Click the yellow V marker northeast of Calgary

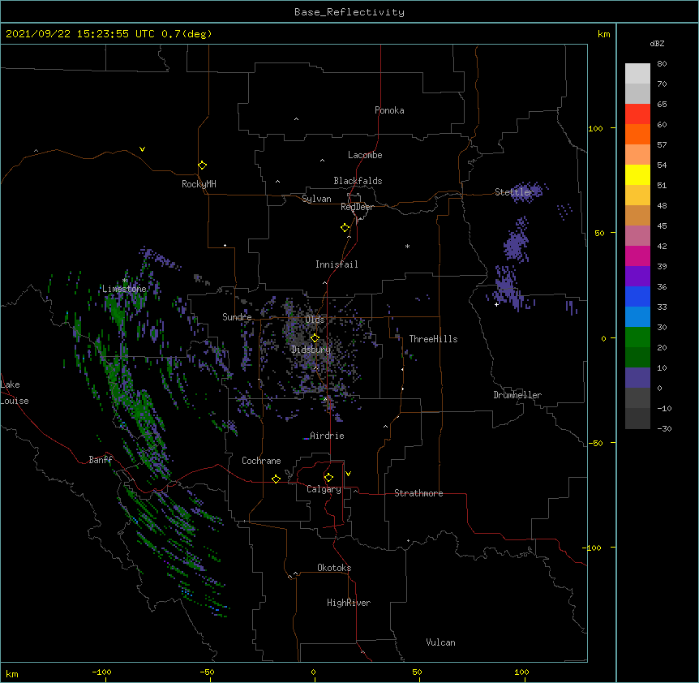348,474
